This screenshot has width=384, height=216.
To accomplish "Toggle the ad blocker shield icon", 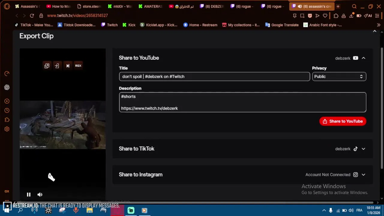I will click(310, 16).
